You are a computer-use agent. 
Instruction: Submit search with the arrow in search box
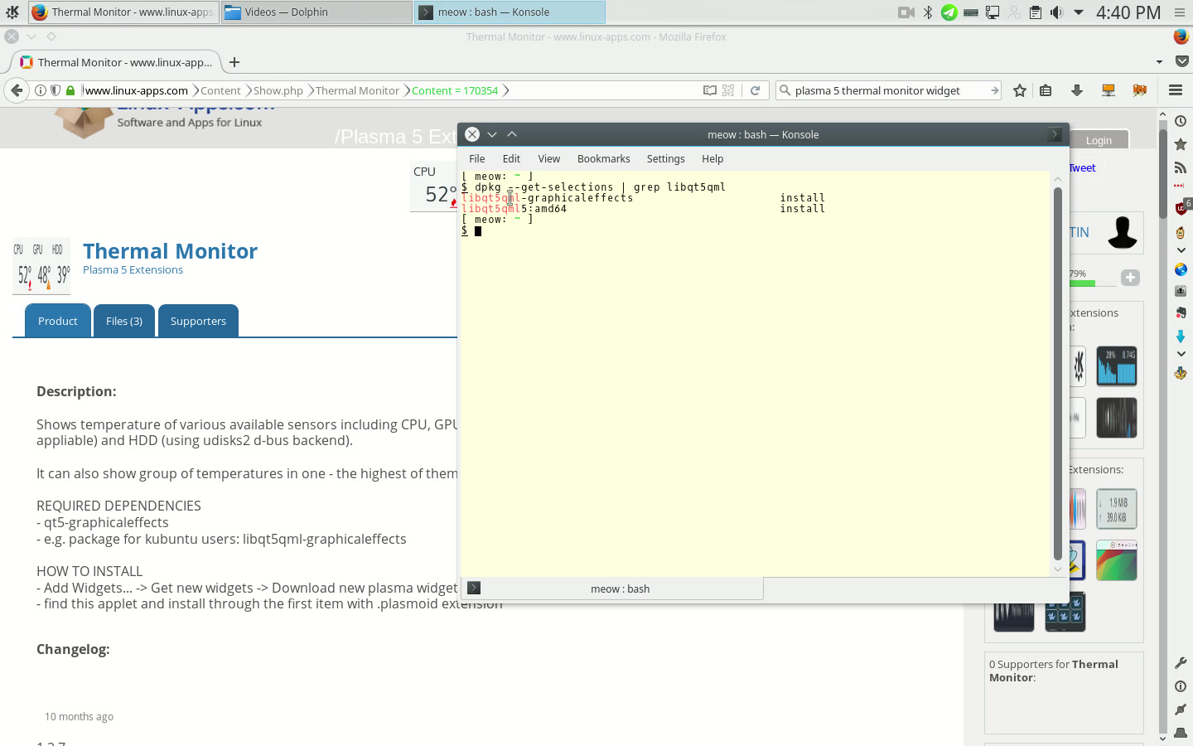(x=994, y=90)
